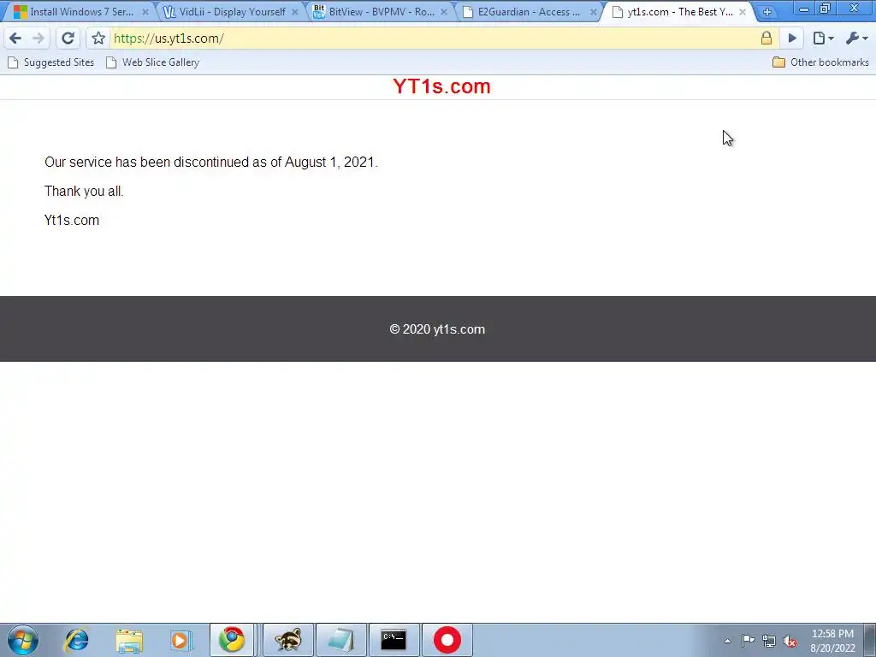876x657 pixels.
Task: Close the BitView tab
Action: [444, 12]
